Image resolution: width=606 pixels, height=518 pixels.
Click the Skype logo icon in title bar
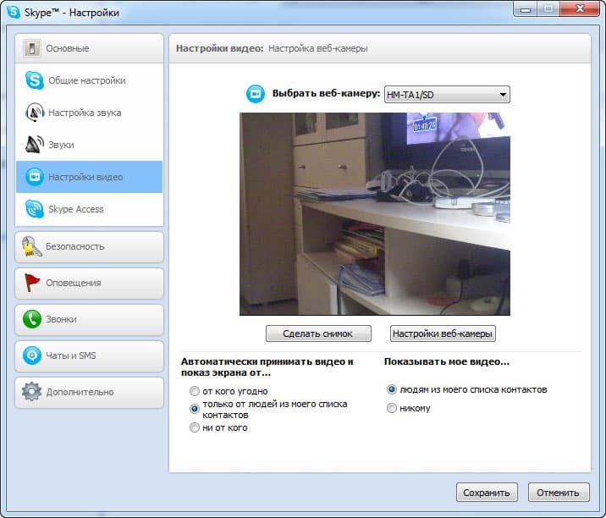14,12
